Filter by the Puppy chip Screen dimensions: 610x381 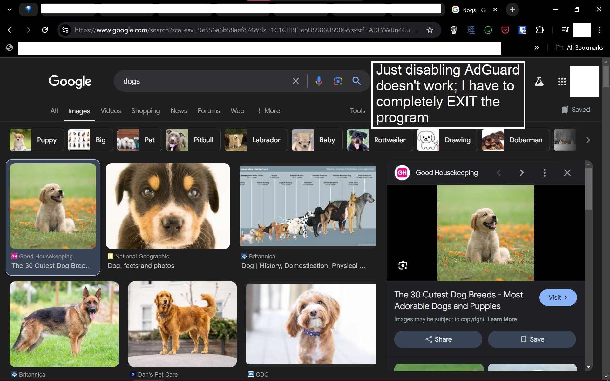pyautogui.click(x=37, y=140)
